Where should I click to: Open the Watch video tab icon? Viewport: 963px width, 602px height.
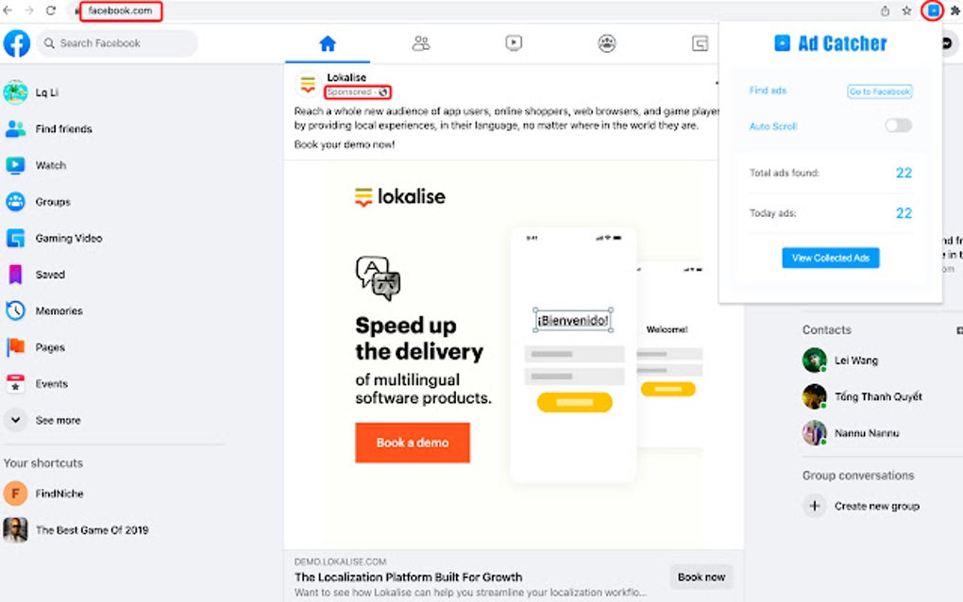[x=514, y=43]
